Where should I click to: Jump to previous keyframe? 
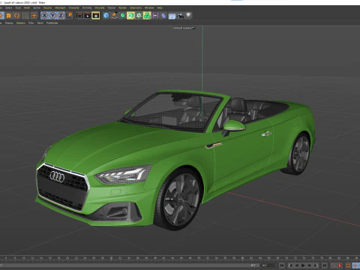290,265
